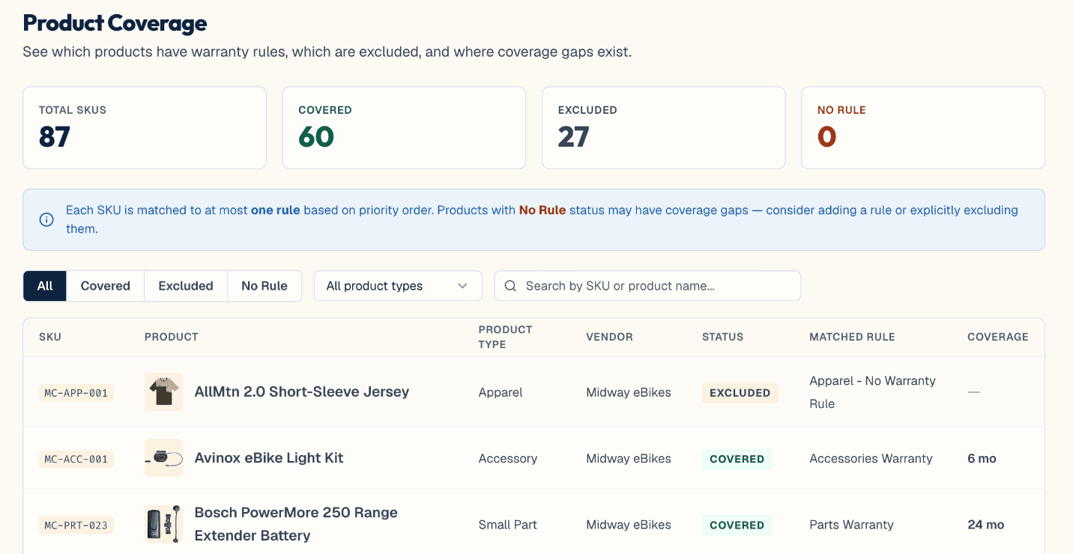
Task: Click the Product column header
Action: tap(172, 337)
